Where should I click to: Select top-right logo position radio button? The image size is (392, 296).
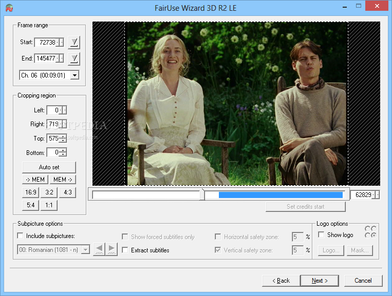point(374,229)
